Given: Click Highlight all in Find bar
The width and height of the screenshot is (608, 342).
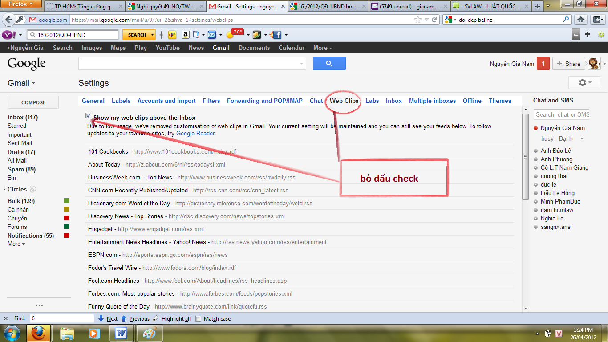Looking at the screenshot, I should click(x=171, y=319).
